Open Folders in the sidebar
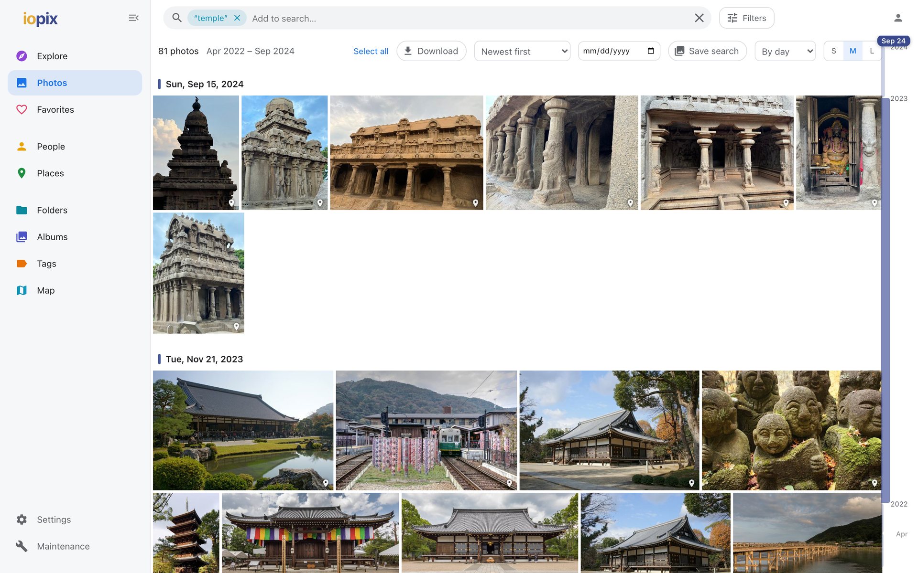The image size is (918, 573). (75, 210)
